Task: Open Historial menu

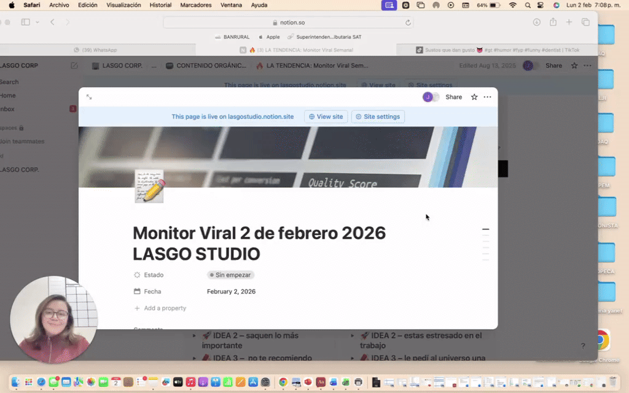Action: coord(160,5)
